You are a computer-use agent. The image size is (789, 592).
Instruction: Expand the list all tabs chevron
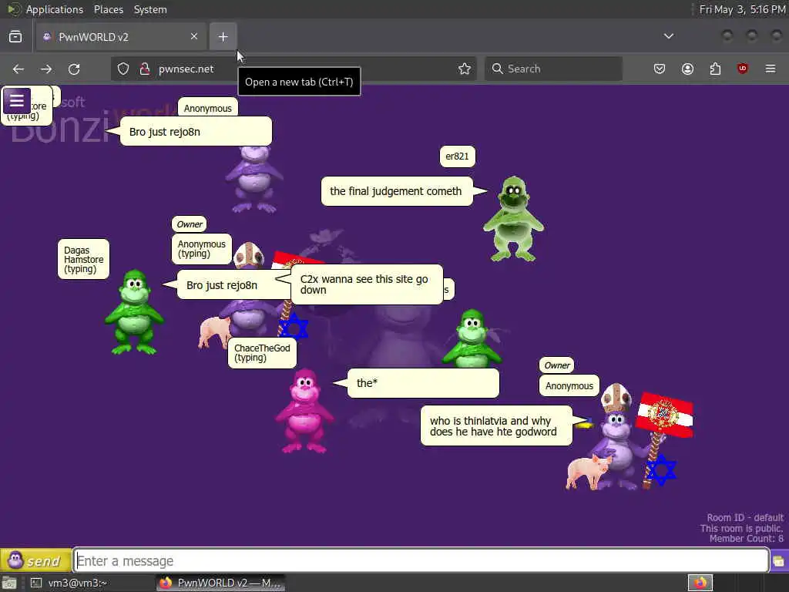pos(668,36)
